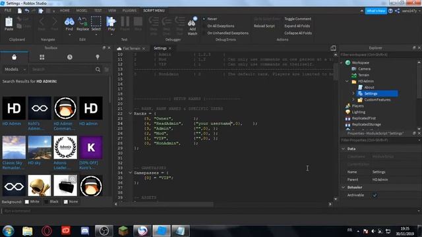Image resolution: width=422 pixels, height=237 pixels.
Task: Expand the Settings module node
Action: [353, 93]
